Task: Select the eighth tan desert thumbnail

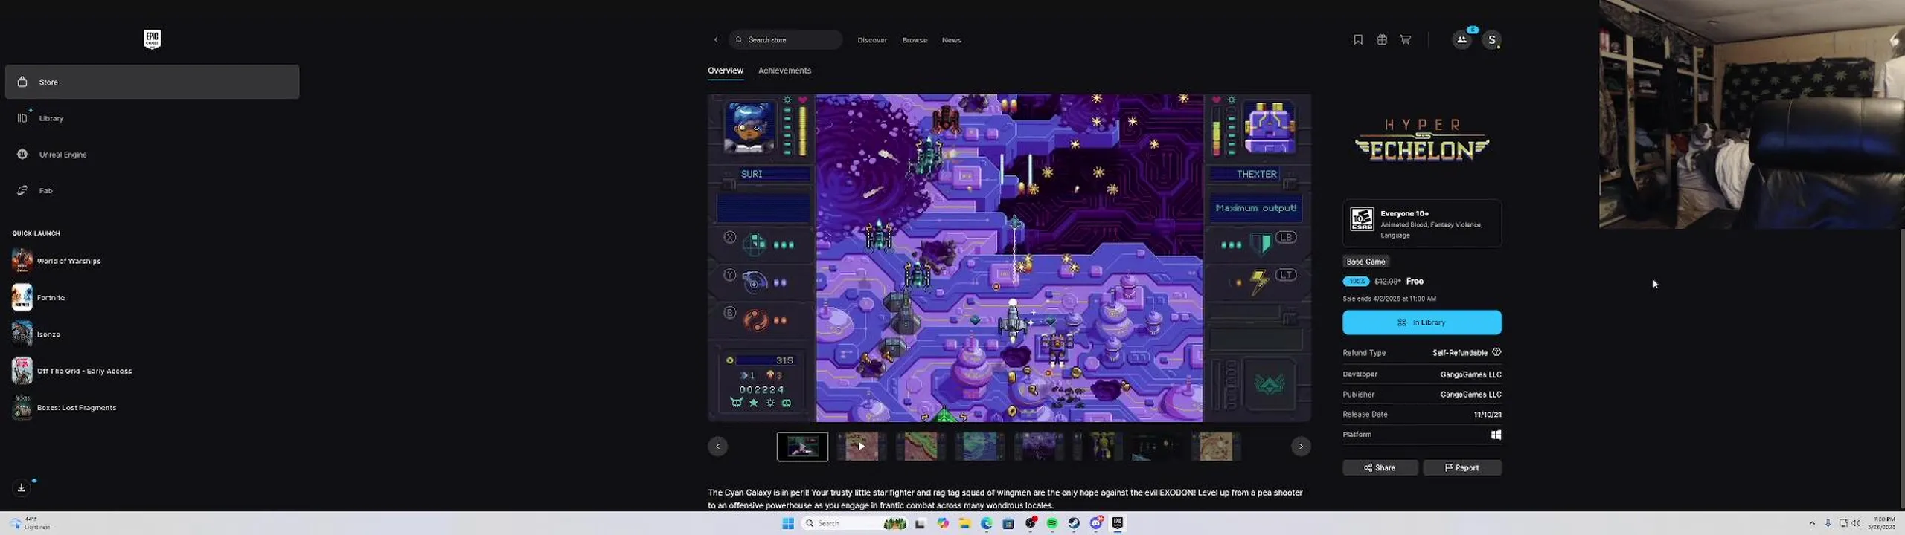Action: (1216, 447)
